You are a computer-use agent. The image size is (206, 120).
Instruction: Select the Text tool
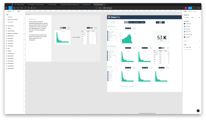[25, 8]
